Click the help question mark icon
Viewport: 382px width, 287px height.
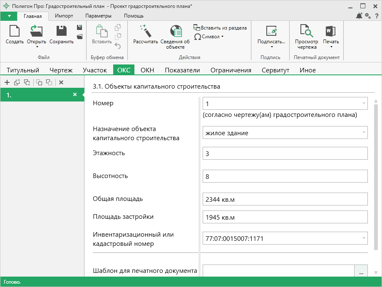tap(376, 16)
